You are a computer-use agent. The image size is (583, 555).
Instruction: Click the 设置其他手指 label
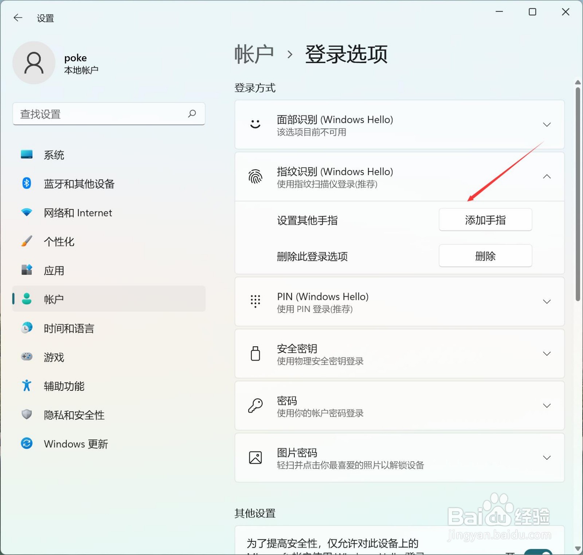(307, 220)
